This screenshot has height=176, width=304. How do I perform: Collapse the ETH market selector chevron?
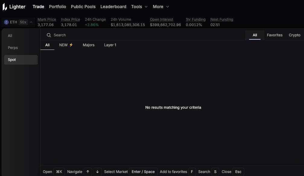pyautogui.click(x=31, y=22)
